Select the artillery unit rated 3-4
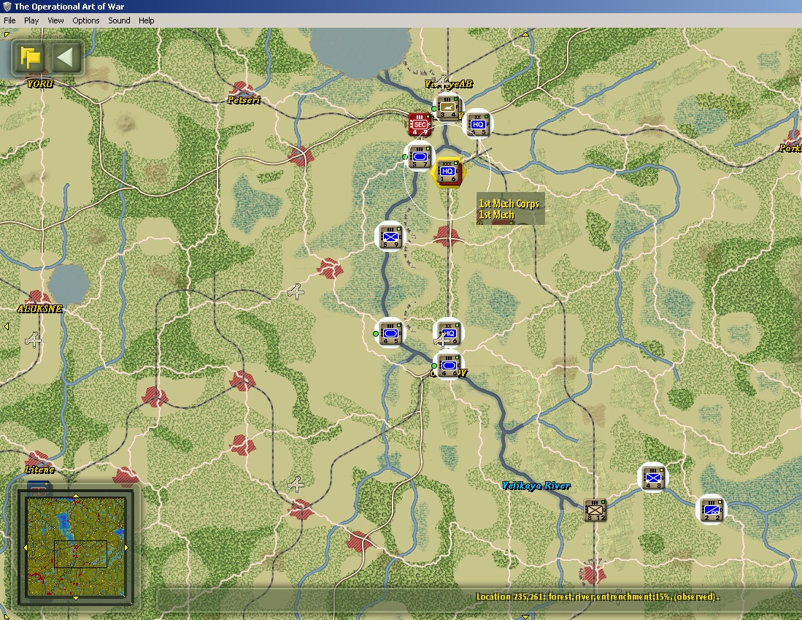Image resolution: width=802 pixels, height=620 pixels. 448,107
